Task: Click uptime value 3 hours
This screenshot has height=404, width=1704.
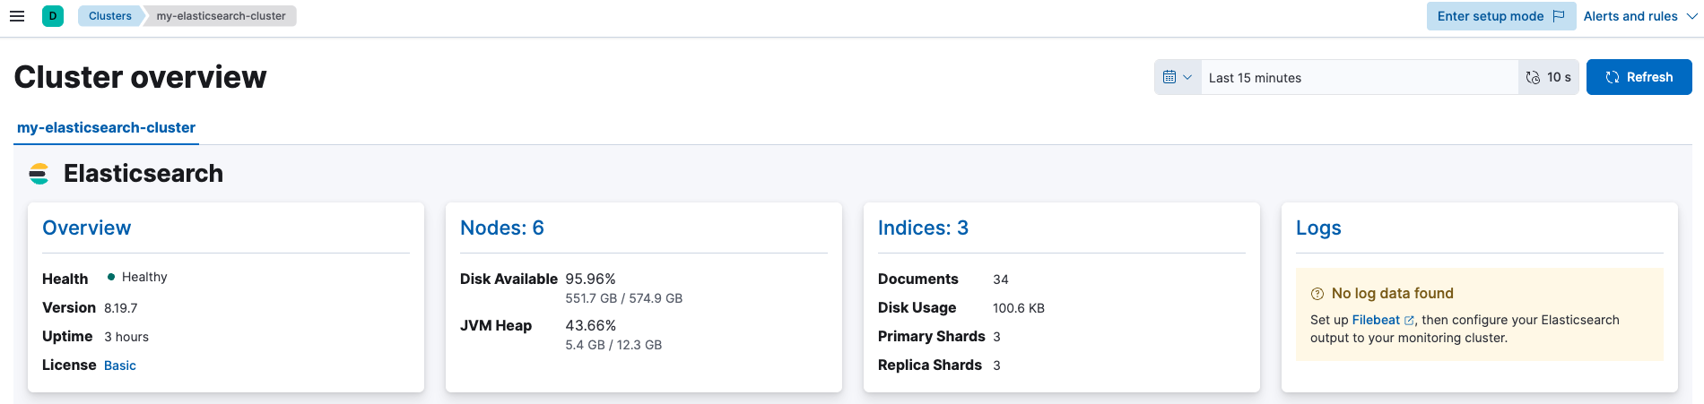Action: tap(126, 337)
